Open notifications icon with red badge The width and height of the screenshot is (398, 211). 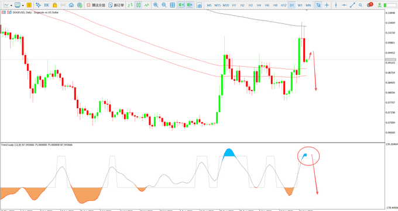click(370, 5)
